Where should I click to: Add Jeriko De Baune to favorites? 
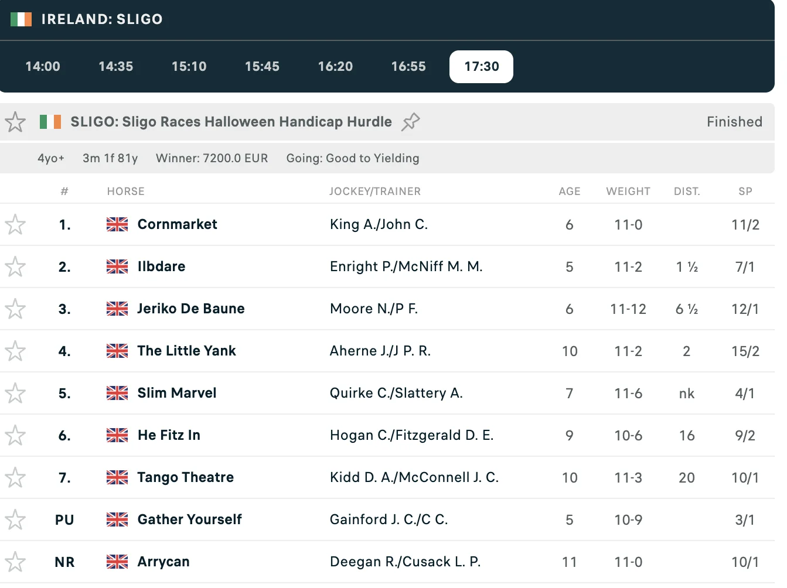pyautogui.click(x=15, y=309)
